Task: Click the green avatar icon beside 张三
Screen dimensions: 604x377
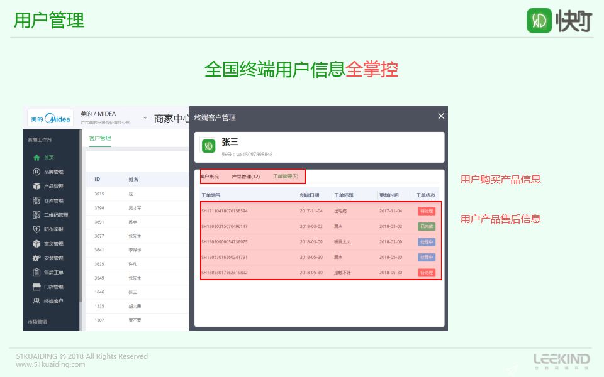Action: 208,146
